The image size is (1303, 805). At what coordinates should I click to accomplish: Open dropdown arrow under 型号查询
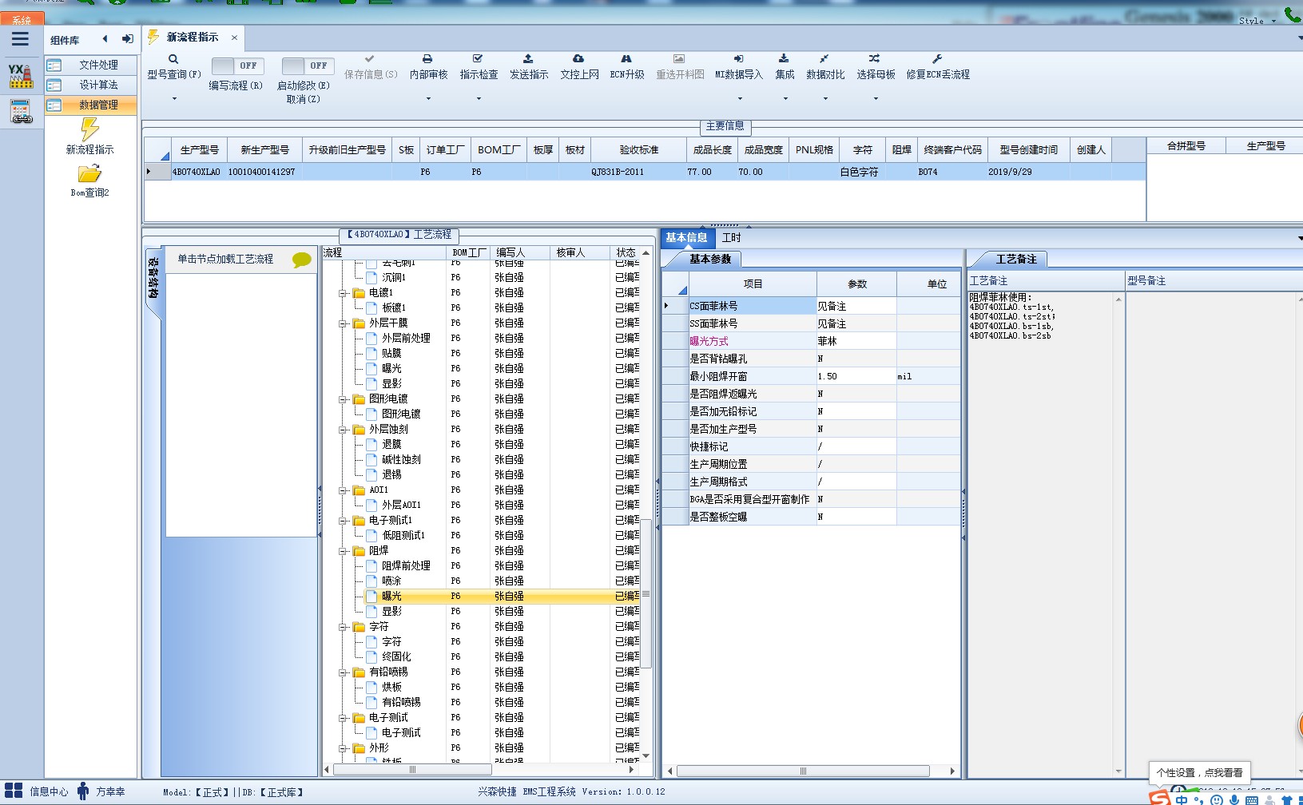[174, 99]
